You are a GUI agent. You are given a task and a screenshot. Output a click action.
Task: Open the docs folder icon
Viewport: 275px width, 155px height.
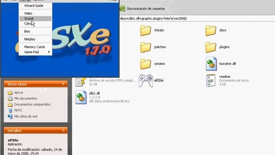(211, 31)
